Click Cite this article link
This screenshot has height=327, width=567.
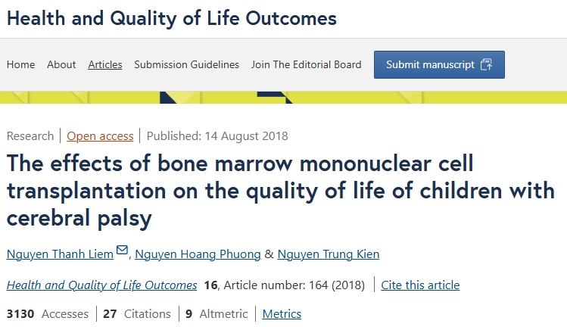[420, 285]
